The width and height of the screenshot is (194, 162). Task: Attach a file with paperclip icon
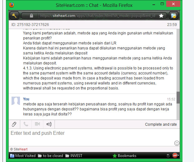14,124
